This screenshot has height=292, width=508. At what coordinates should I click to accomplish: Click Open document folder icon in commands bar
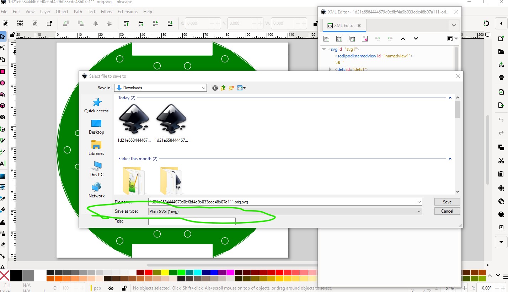[501, 51]
